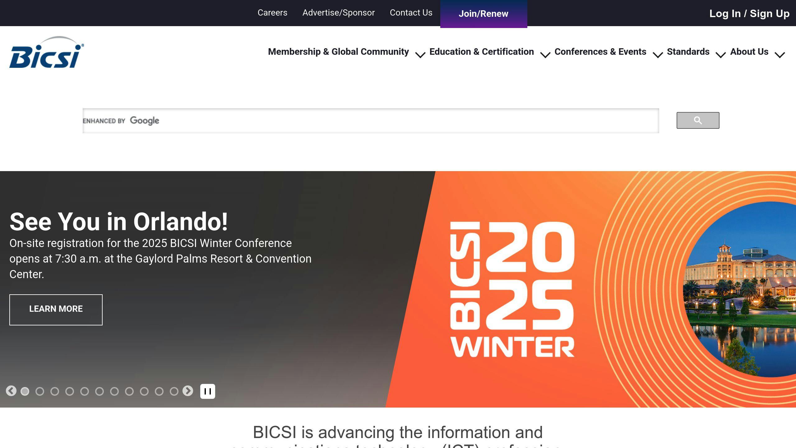Select the second carousel slide dot
The width and height of the screenshot is (796, 448).
(x=40, y=391)
